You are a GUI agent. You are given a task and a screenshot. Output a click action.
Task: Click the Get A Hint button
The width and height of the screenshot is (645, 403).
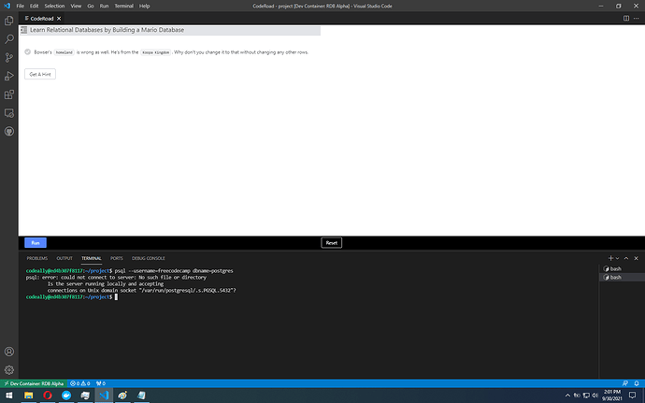click(x=40, y=74)
